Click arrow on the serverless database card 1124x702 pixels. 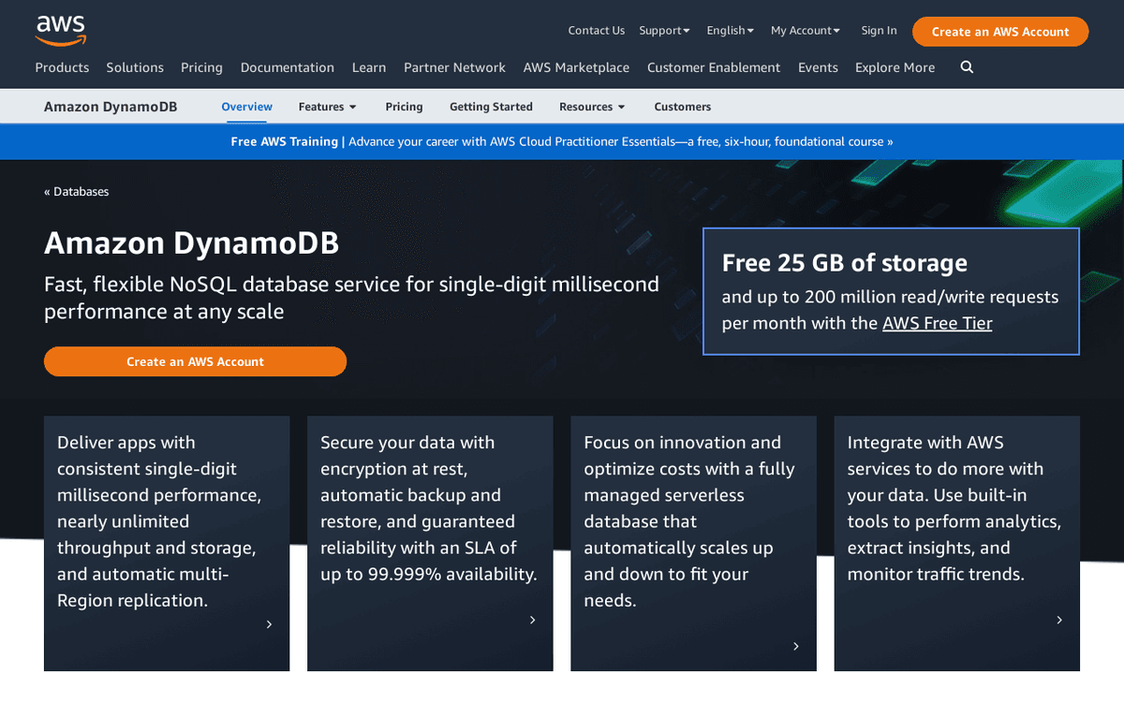click(795, 646)
